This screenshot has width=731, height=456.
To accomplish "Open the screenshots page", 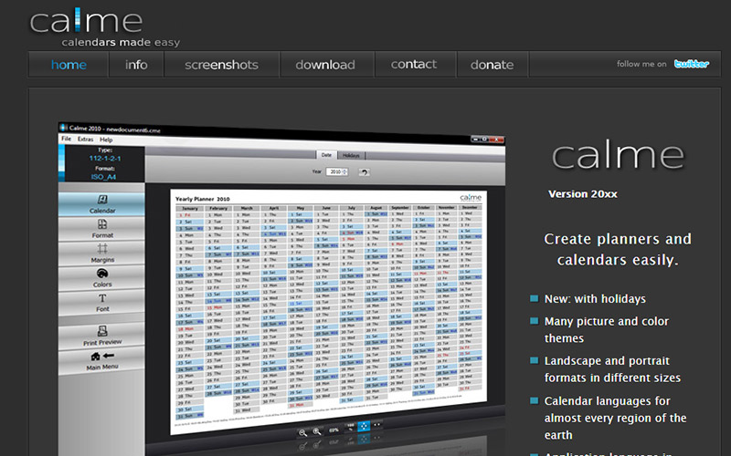I will (x=221, y=64).
